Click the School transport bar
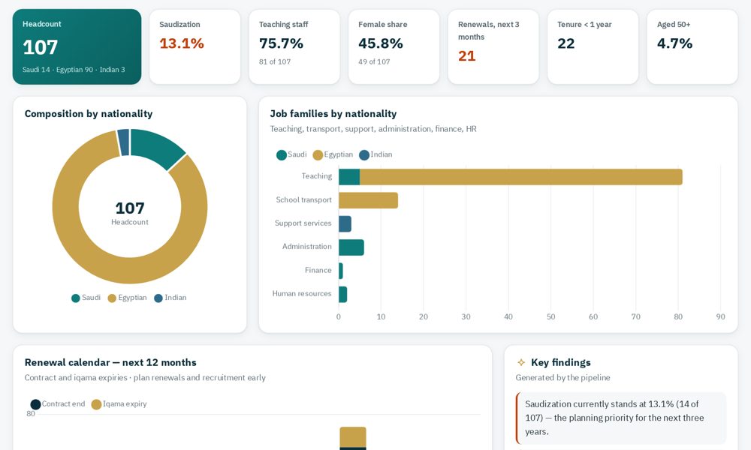751x450 pixels. 368,200
